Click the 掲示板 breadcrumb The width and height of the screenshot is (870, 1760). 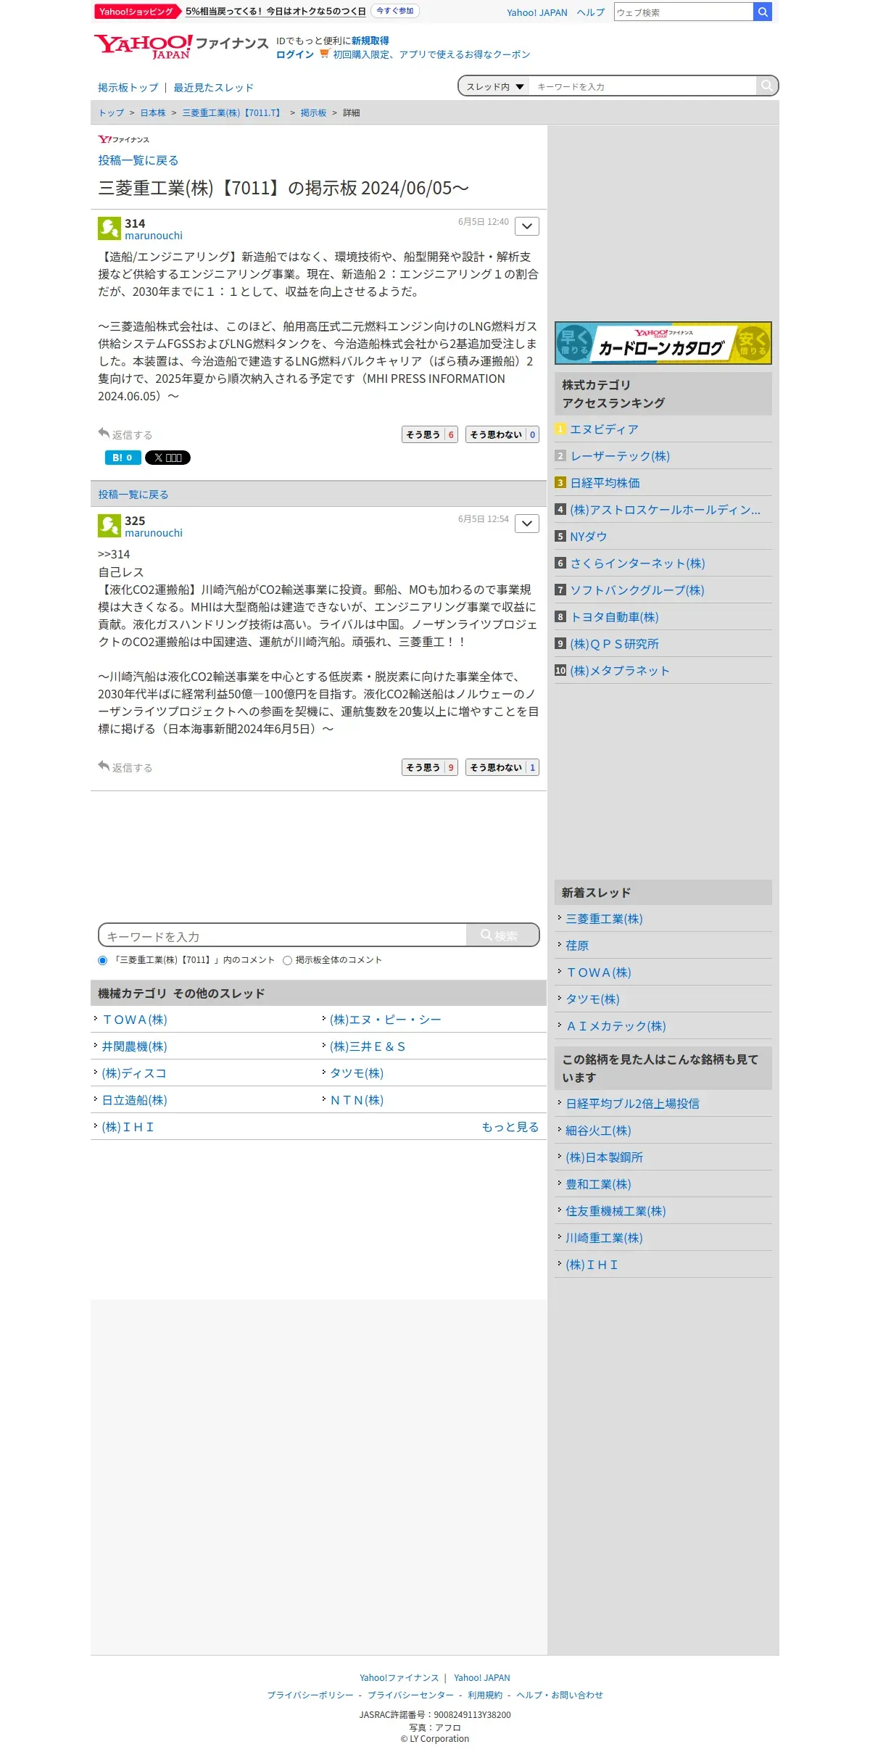pyautogui.click(x=313, y=113)
